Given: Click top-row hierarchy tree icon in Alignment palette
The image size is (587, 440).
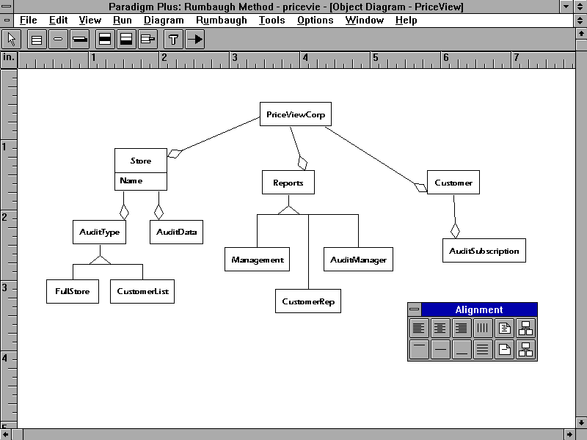Looking at the screenshot, I should coord(525,329).
